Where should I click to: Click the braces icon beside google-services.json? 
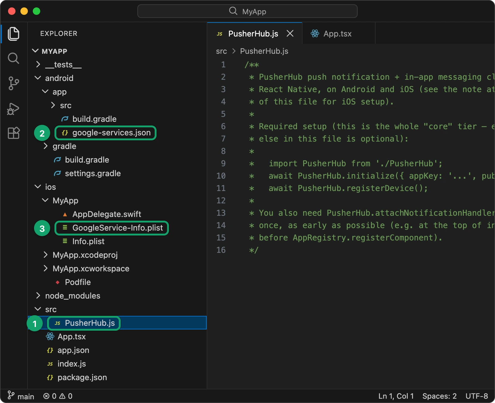[x=65, y=133]
